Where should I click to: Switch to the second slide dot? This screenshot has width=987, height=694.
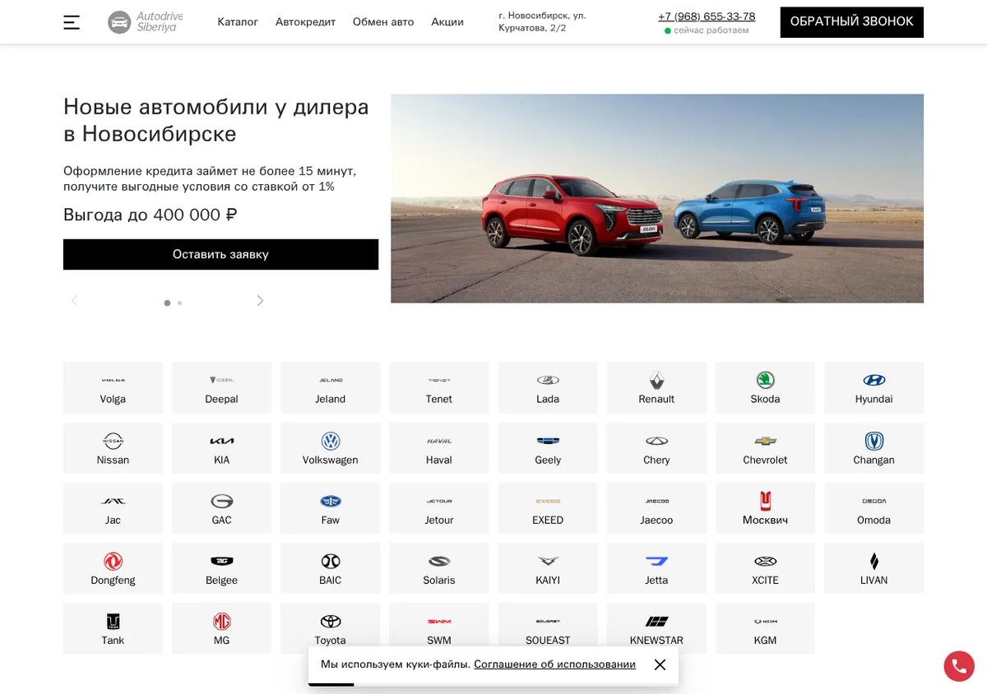coord(179,303)
